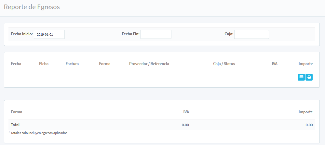
Task: Click the IVA header in totals table
Action: pyautogui.click(x=186, y=112)
